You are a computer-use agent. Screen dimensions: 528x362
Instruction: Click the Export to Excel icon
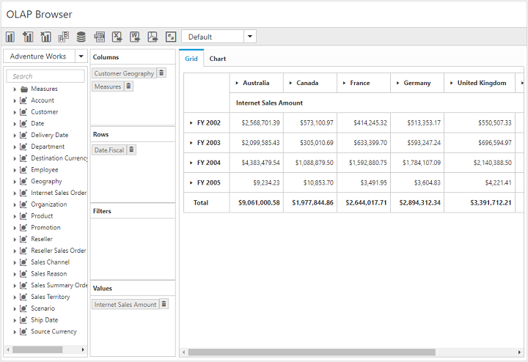(x=117, y=37)
